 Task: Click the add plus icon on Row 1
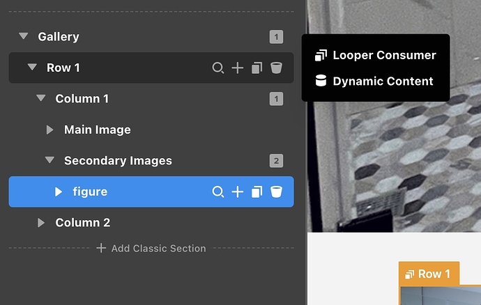coord(238,68)
